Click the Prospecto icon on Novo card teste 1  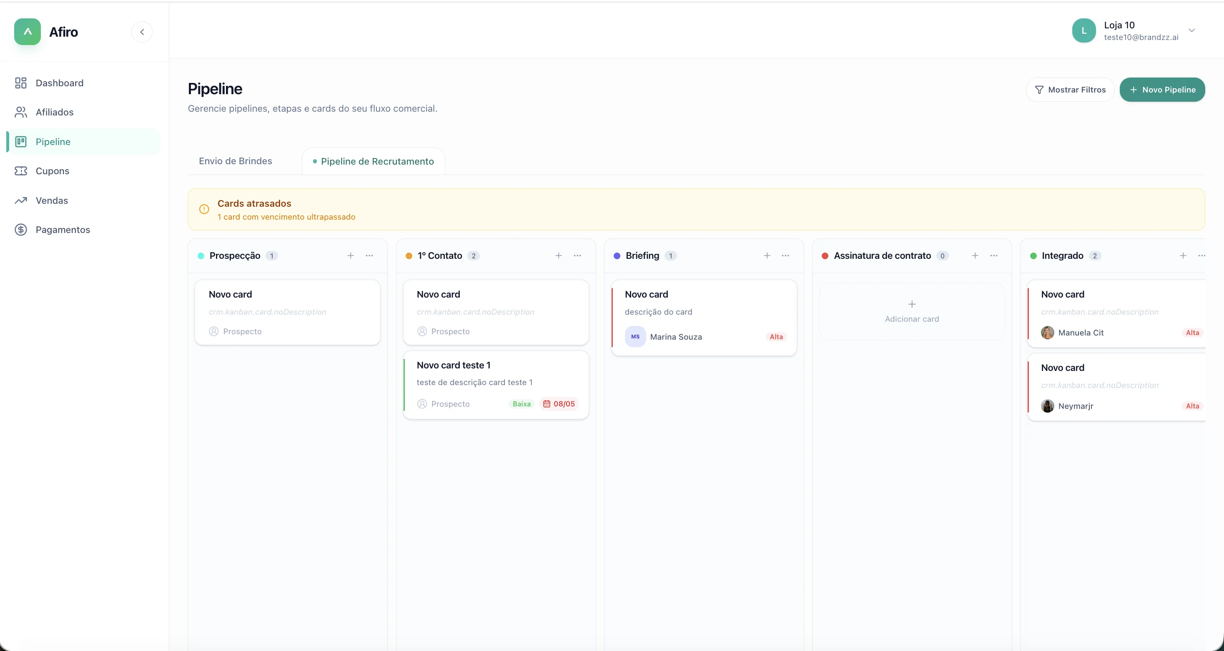[x=422, y=404]
